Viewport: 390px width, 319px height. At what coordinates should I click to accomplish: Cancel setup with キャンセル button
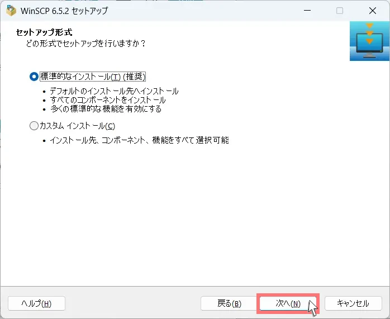coord(353,303)
